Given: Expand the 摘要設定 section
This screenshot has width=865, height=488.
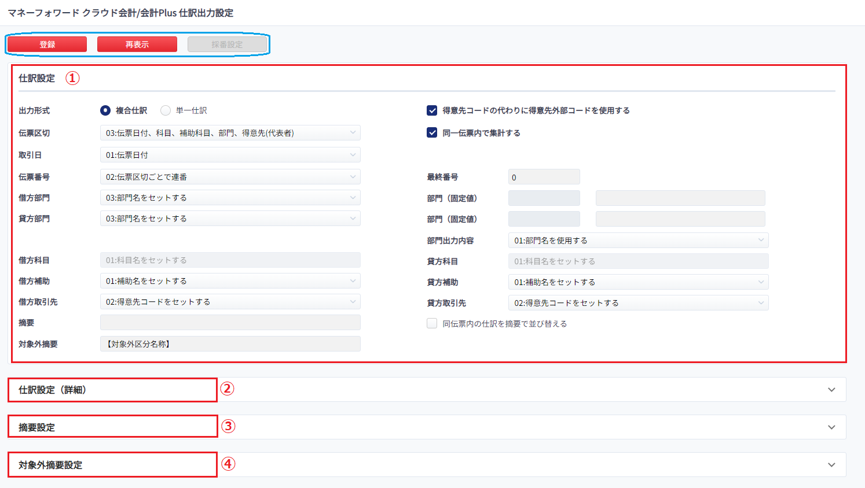Looking at the screenshot, I should [427, 427].
